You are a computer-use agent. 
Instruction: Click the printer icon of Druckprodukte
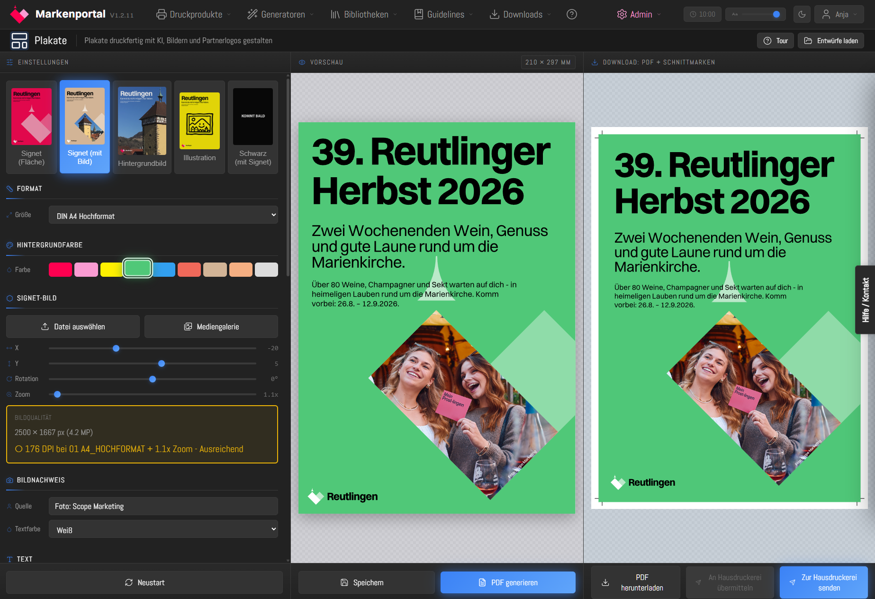pyautogui.click(x=162, y=14)
